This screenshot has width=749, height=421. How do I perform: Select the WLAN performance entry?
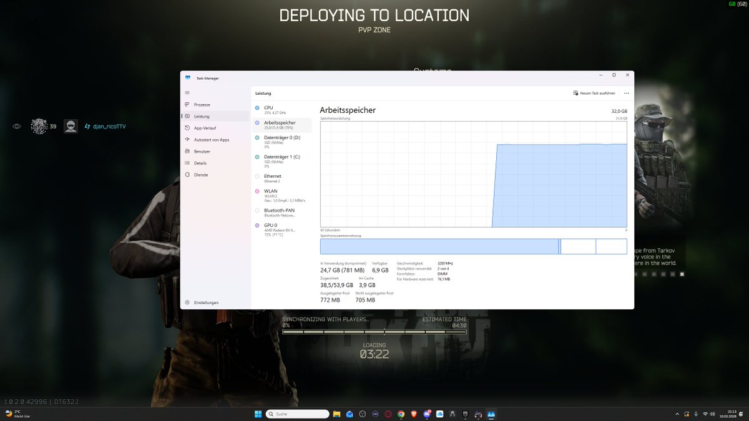click(281, 195)
